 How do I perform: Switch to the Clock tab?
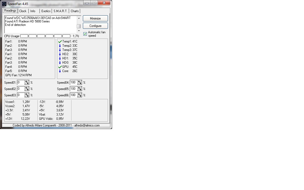pos(23,11)
